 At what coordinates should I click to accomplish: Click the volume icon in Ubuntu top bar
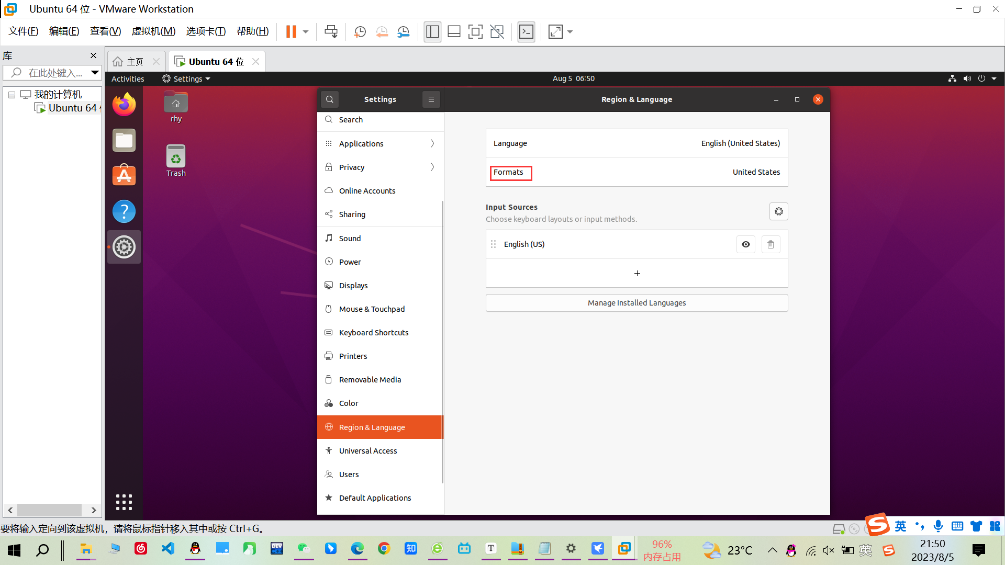[x=967, y=78]
